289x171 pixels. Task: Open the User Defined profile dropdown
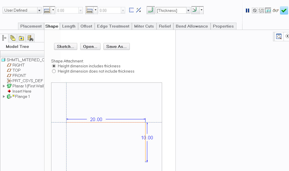[40, 10]
